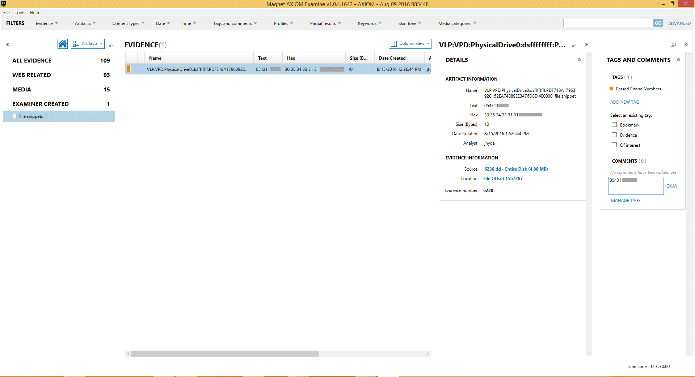This screenshot has width=695, height=377.
Task: Sort by the Size column header
Action: coord(360,58)
